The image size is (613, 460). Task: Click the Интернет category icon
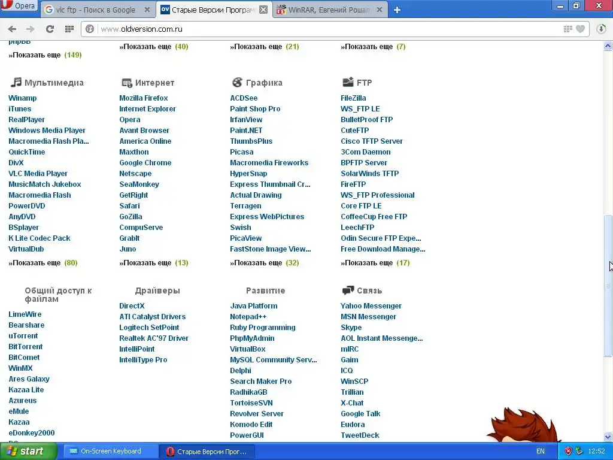127,83
